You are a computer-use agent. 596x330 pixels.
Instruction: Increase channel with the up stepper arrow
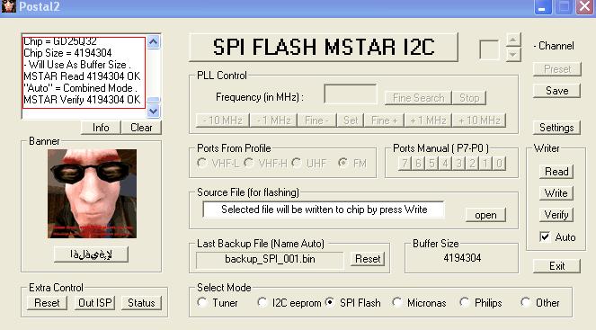pos(513,40)
